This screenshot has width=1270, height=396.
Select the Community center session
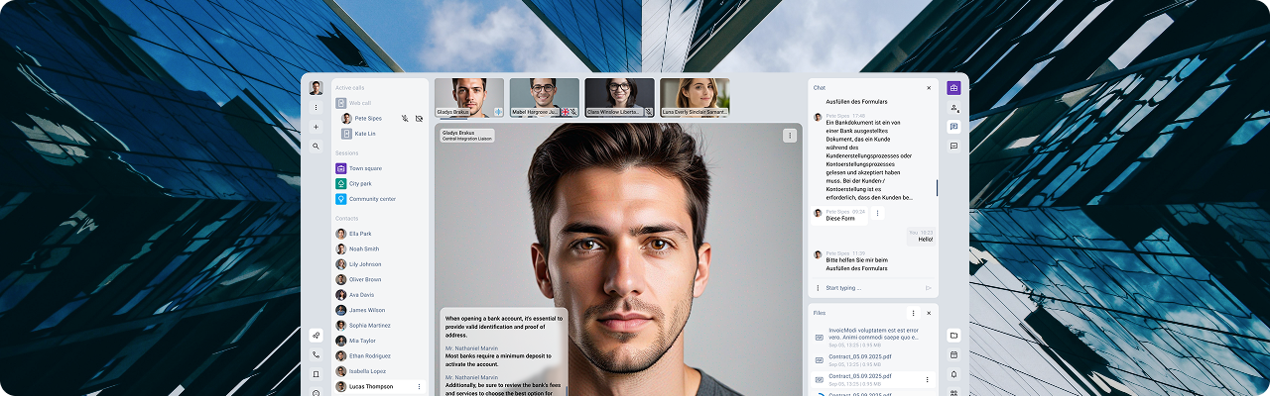click(x=371, y=199)
